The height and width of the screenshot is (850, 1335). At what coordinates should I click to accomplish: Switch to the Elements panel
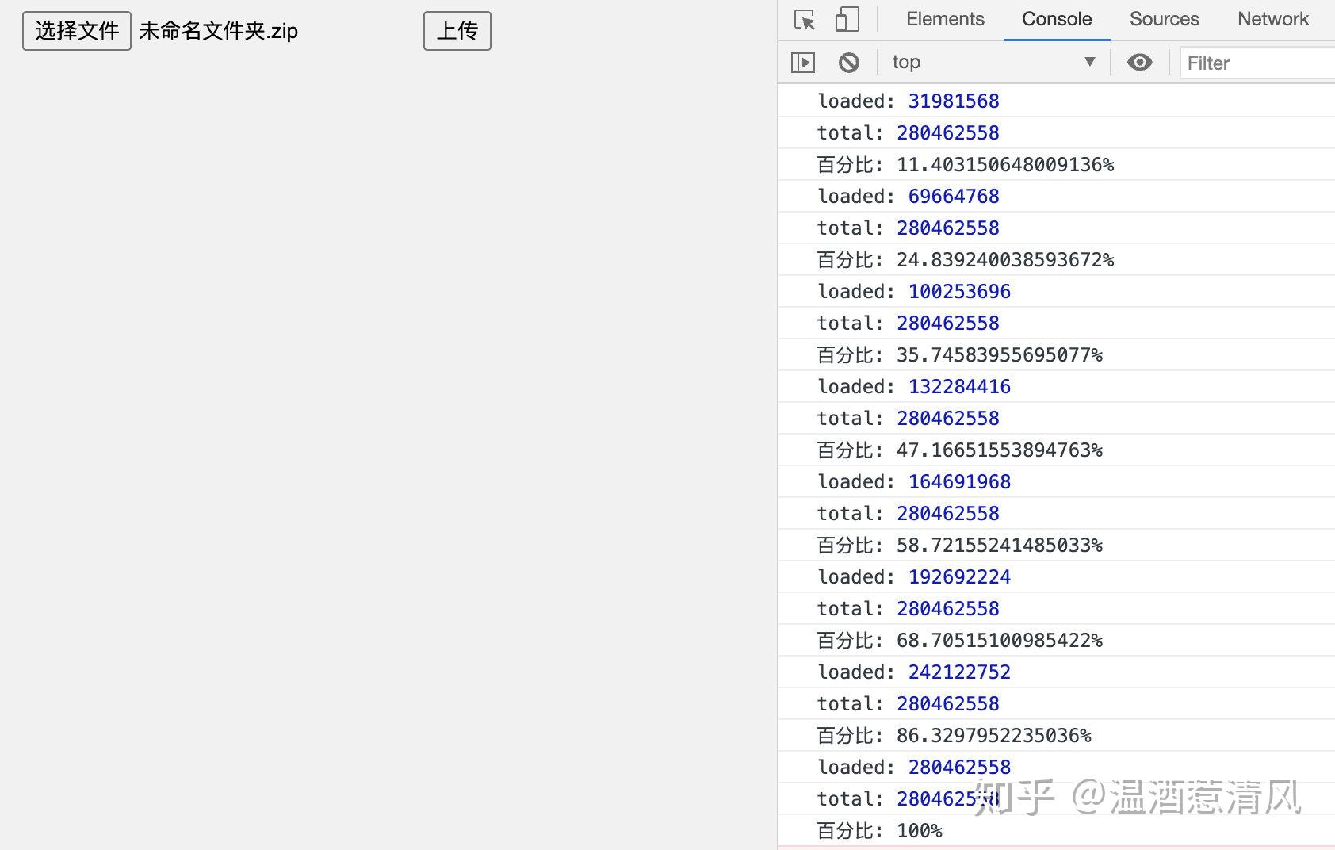click(x=944, y=19)
